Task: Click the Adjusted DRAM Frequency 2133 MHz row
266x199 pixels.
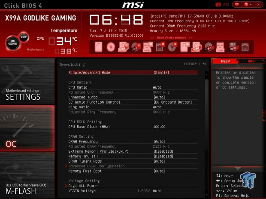Action: (x=133, y=146)
